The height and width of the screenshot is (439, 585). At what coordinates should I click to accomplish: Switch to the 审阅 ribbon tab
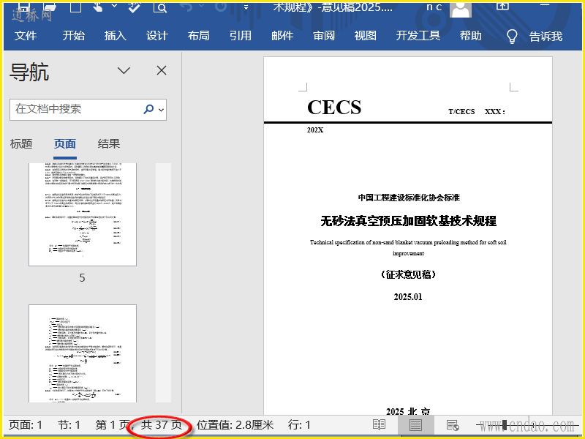324,36
